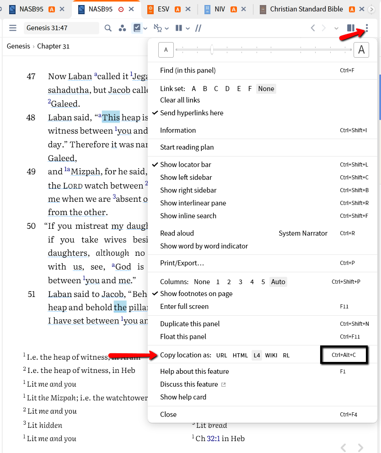Screen dimensions: 381x453
Task: Click the orange A badge on NIV tab
Action: tap(234, 10)
